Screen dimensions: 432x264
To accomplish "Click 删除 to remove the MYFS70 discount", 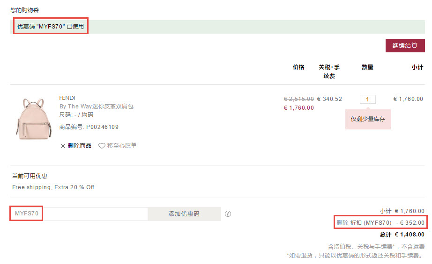I will click(x=343, y=222).
